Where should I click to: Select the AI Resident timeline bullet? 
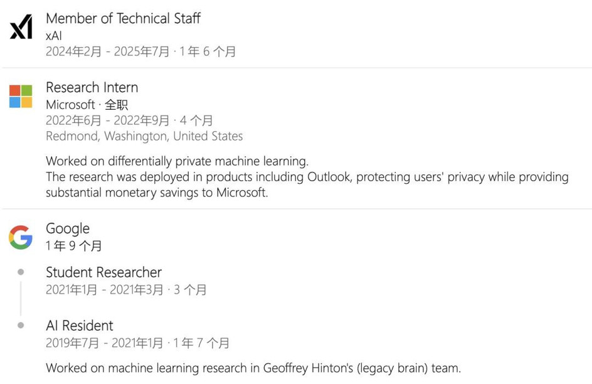21,325
